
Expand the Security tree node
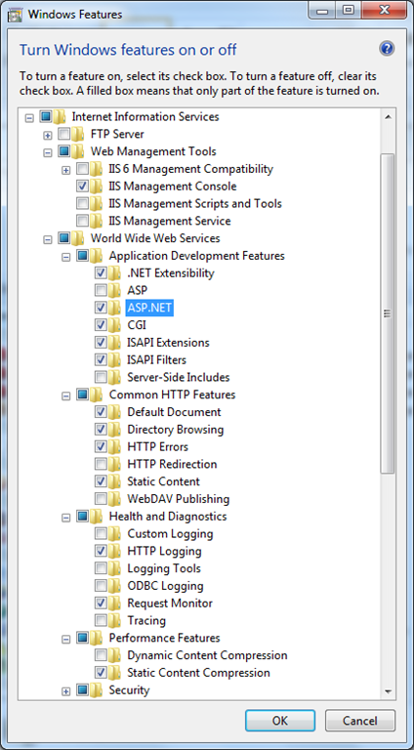[x=66, y=691]
